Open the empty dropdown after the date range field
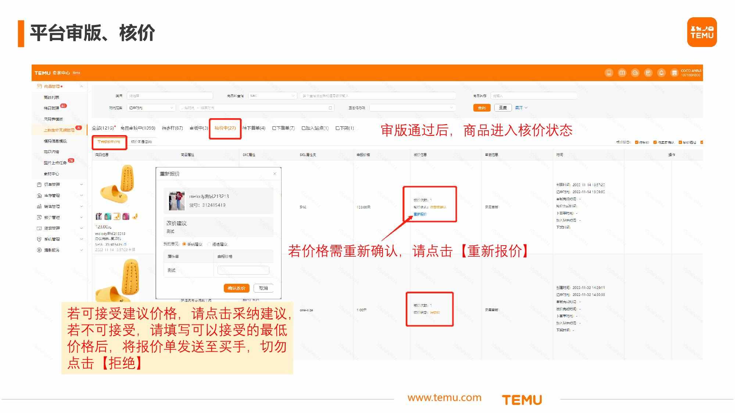 click(x=412, y=108)
